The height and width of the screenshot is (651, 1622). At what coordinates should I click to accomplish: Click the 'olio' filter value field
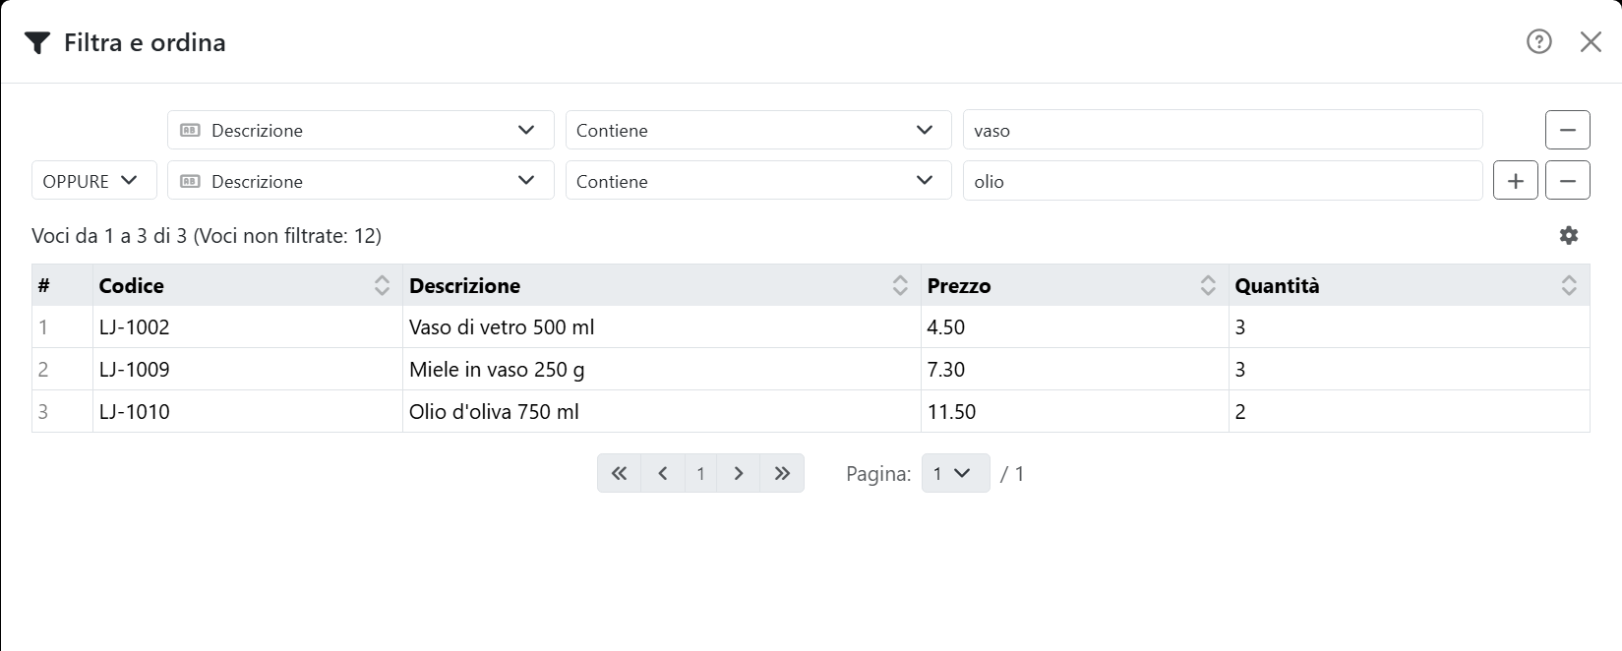pos(1223,181)
